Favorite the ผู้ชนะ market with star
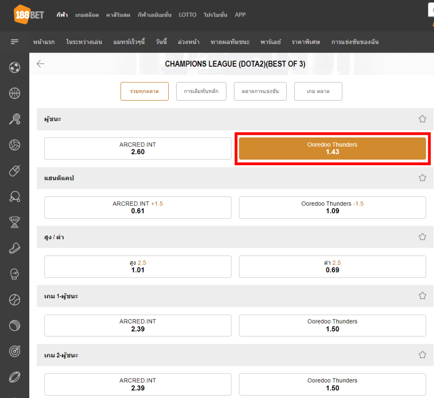 pos(422,119)
